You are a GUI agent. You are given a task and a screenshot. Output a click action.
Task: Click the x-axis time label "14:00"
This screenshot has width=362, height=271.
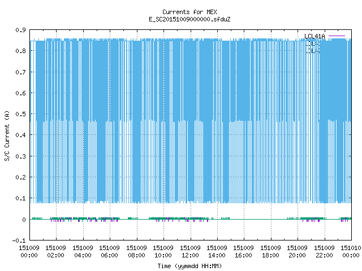pos(217,255)
